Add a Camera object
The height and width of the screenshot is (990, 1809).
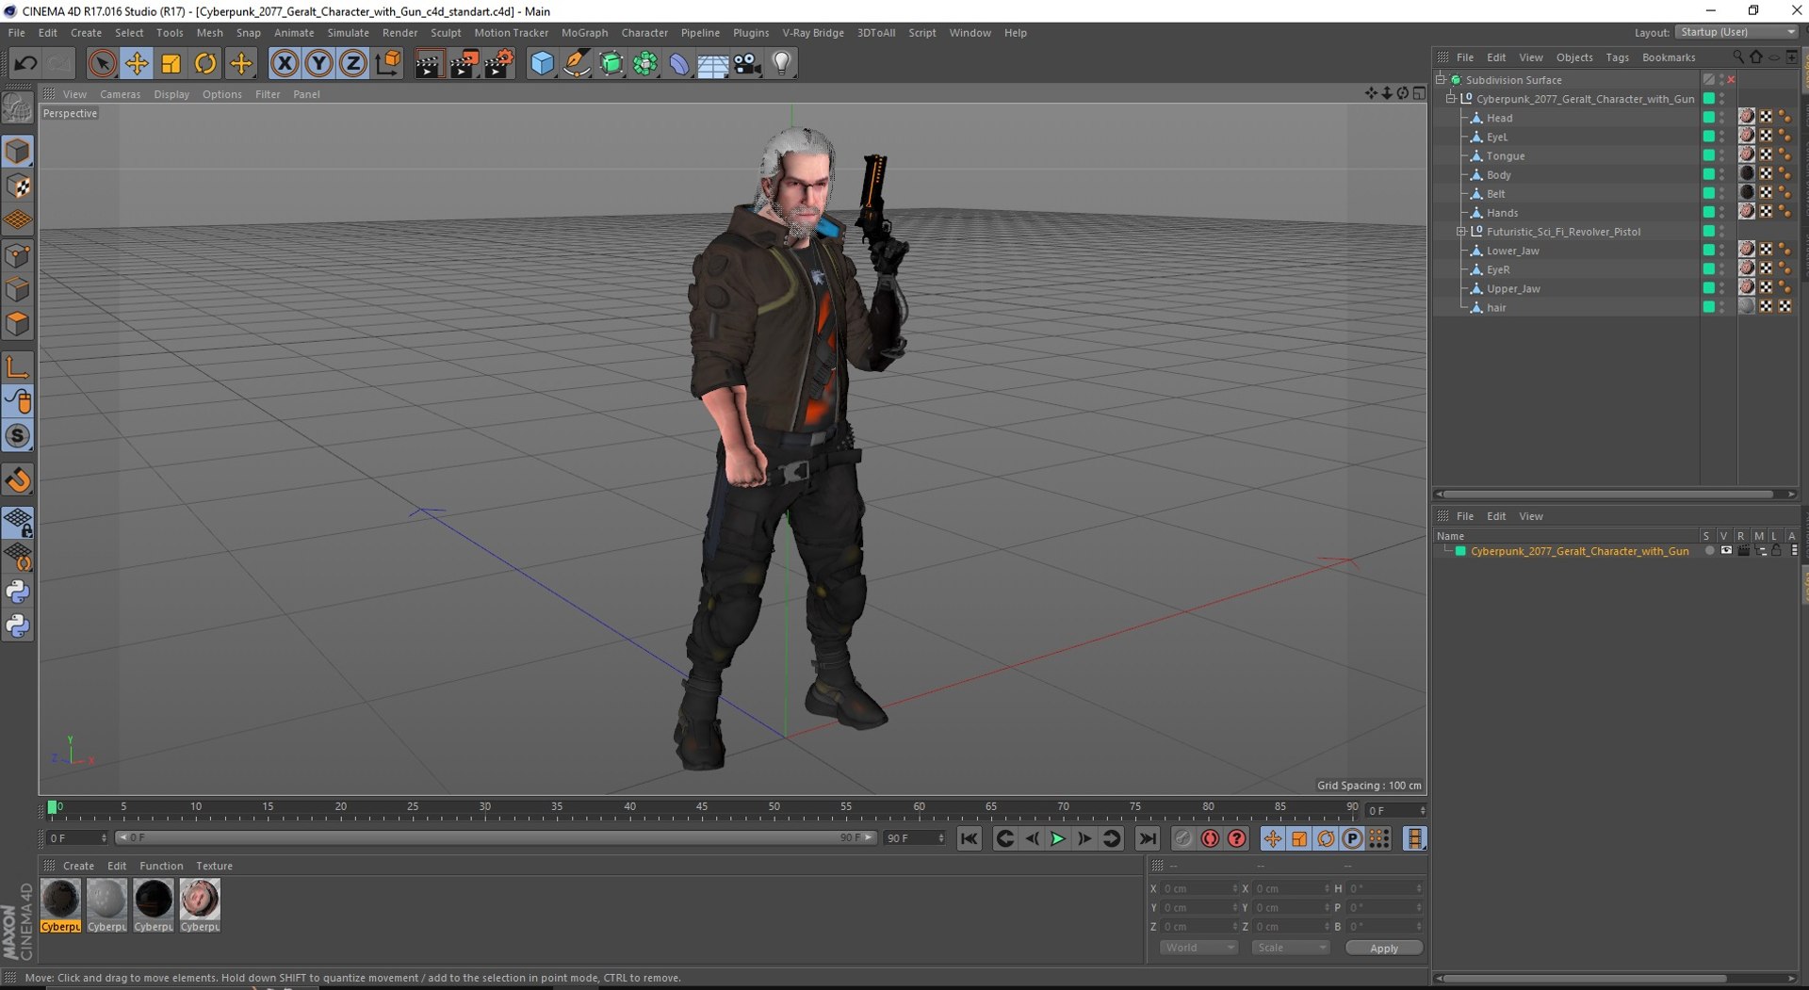[x=747, y=64]
